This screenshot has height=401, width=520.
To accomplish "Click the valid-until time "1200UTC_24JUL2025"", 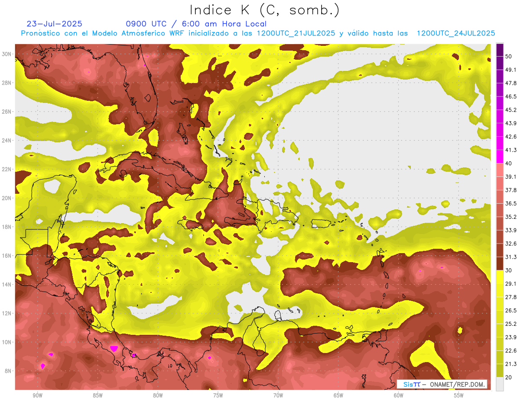I will point(456,33).
